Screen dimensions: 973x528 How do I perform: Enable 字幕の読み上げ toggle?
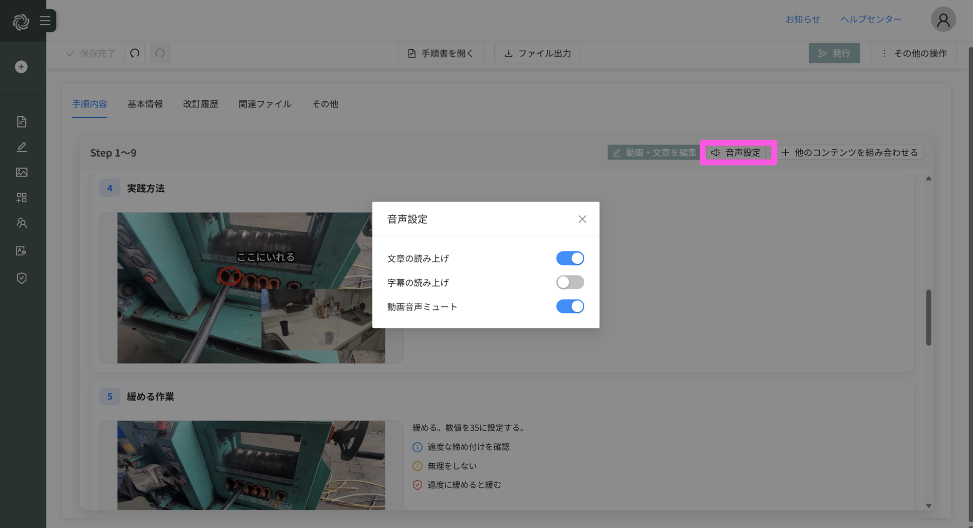[x=570, y=282]
